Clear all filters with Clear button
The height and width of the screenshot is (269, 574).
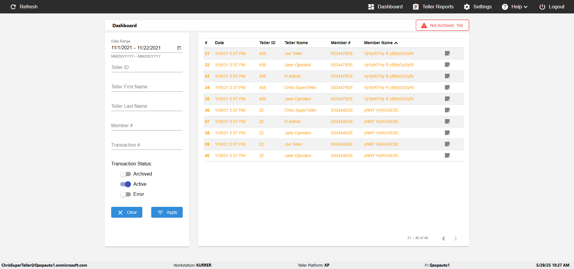pos(127,212)
